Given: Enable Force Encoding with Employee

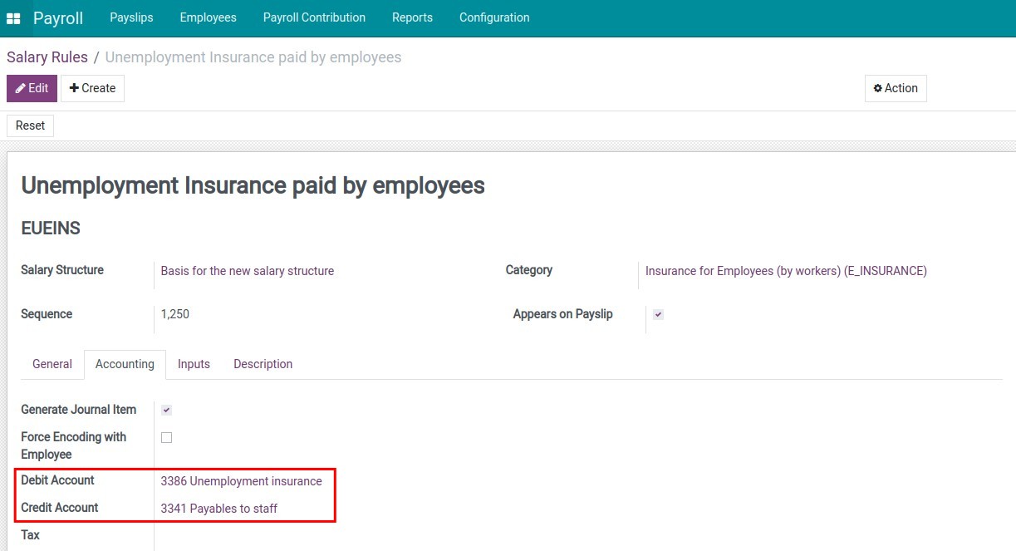Looking at the screenshot, I should (166, 437).
